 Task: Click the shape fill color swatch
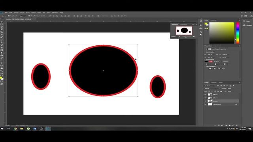[x=206, y=62]
